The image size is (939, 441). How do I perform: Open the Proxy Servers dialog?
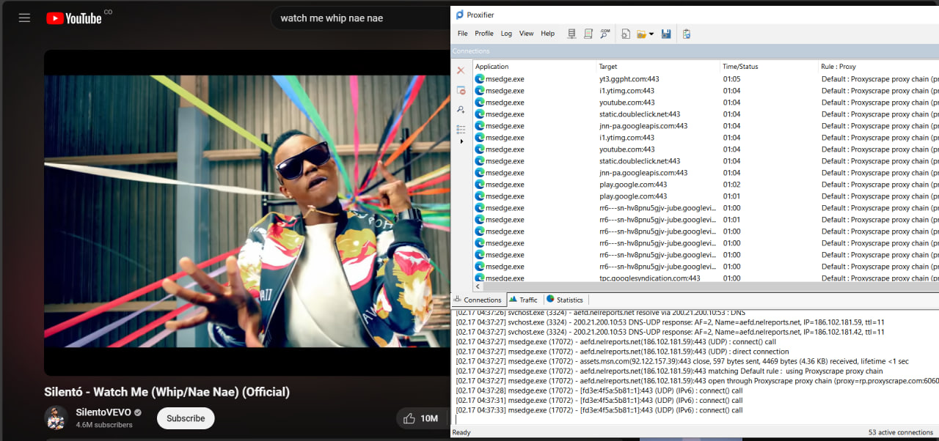point(571,33)
